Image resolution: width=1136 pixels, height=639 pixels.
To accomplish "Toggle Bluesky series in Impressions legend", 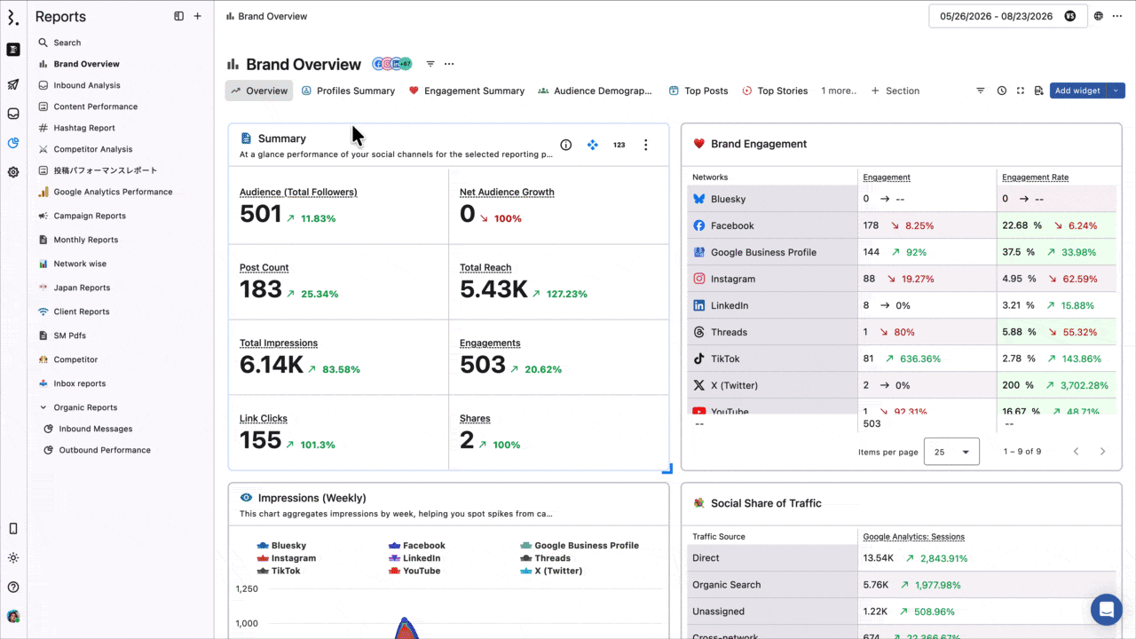I will click(281, 546).
